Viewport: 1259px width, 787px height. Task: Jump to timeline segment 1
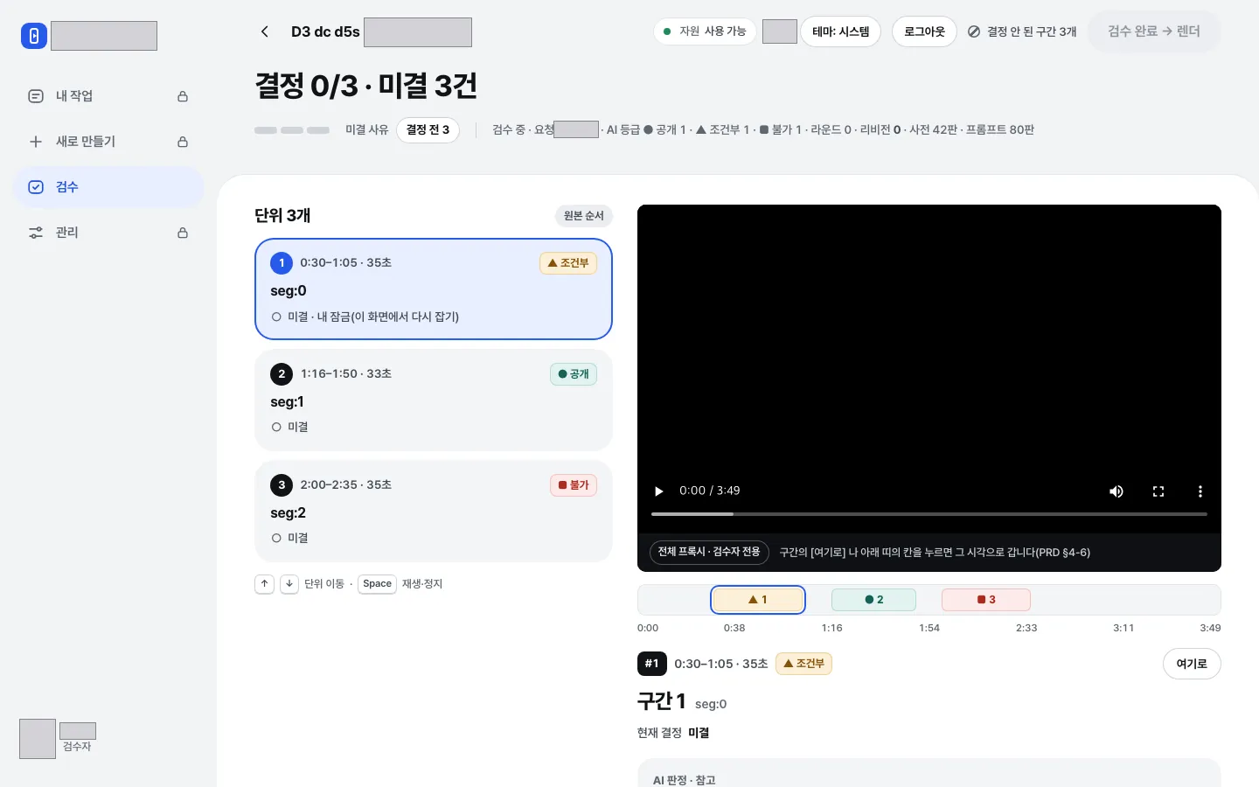coord(758,600)
